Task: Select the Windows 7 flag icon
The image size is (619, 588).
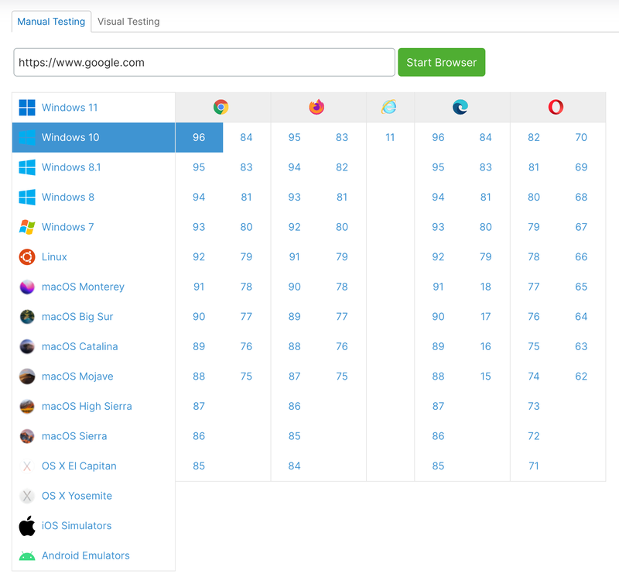Action: [x=27, y=227]
